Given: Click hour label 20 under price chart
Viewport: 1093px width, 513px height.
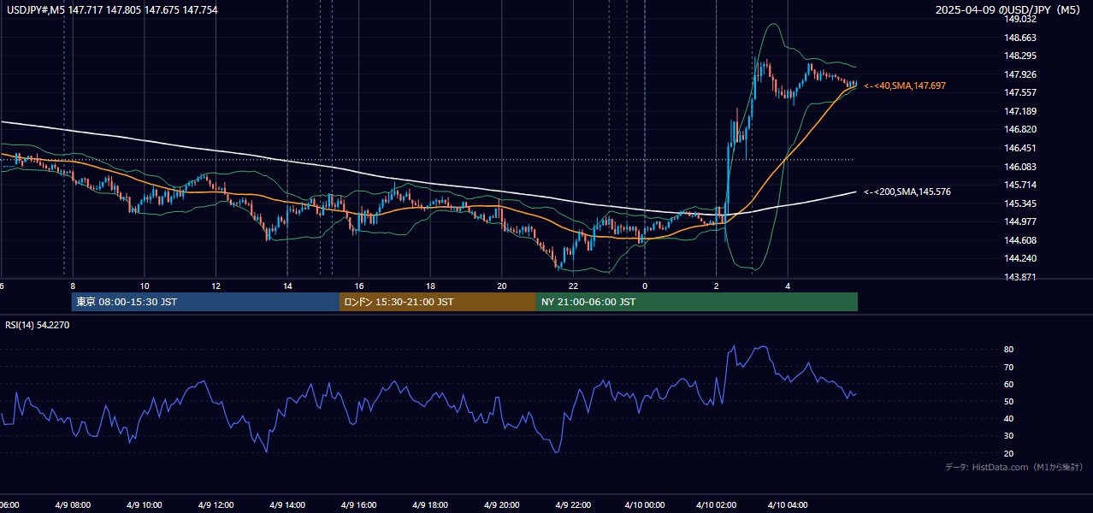Looking at the screenshot, I should [x=502, y=286].
